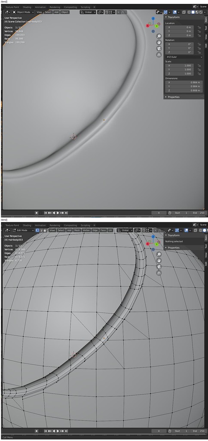Screen dimensions: 208x441
Task: Toggle snapping magnet in Object Mode header
Action: click(x=107, y=12)
